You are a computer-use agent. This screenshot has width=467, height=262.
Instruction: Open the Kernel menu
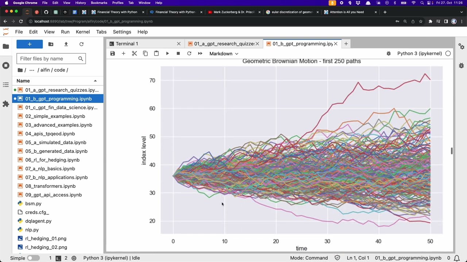point(83,32)
